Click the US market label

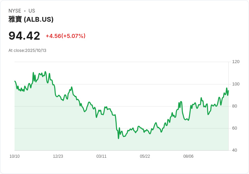tap(32, 11)
